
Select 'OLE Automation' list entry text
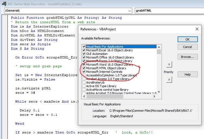pos(97,54)
